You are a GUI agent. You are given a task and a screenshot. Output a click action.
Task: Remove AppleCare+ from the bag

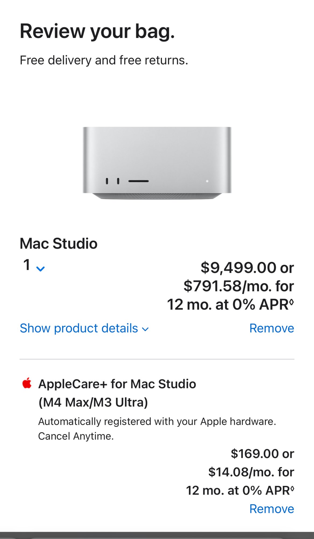271,509
